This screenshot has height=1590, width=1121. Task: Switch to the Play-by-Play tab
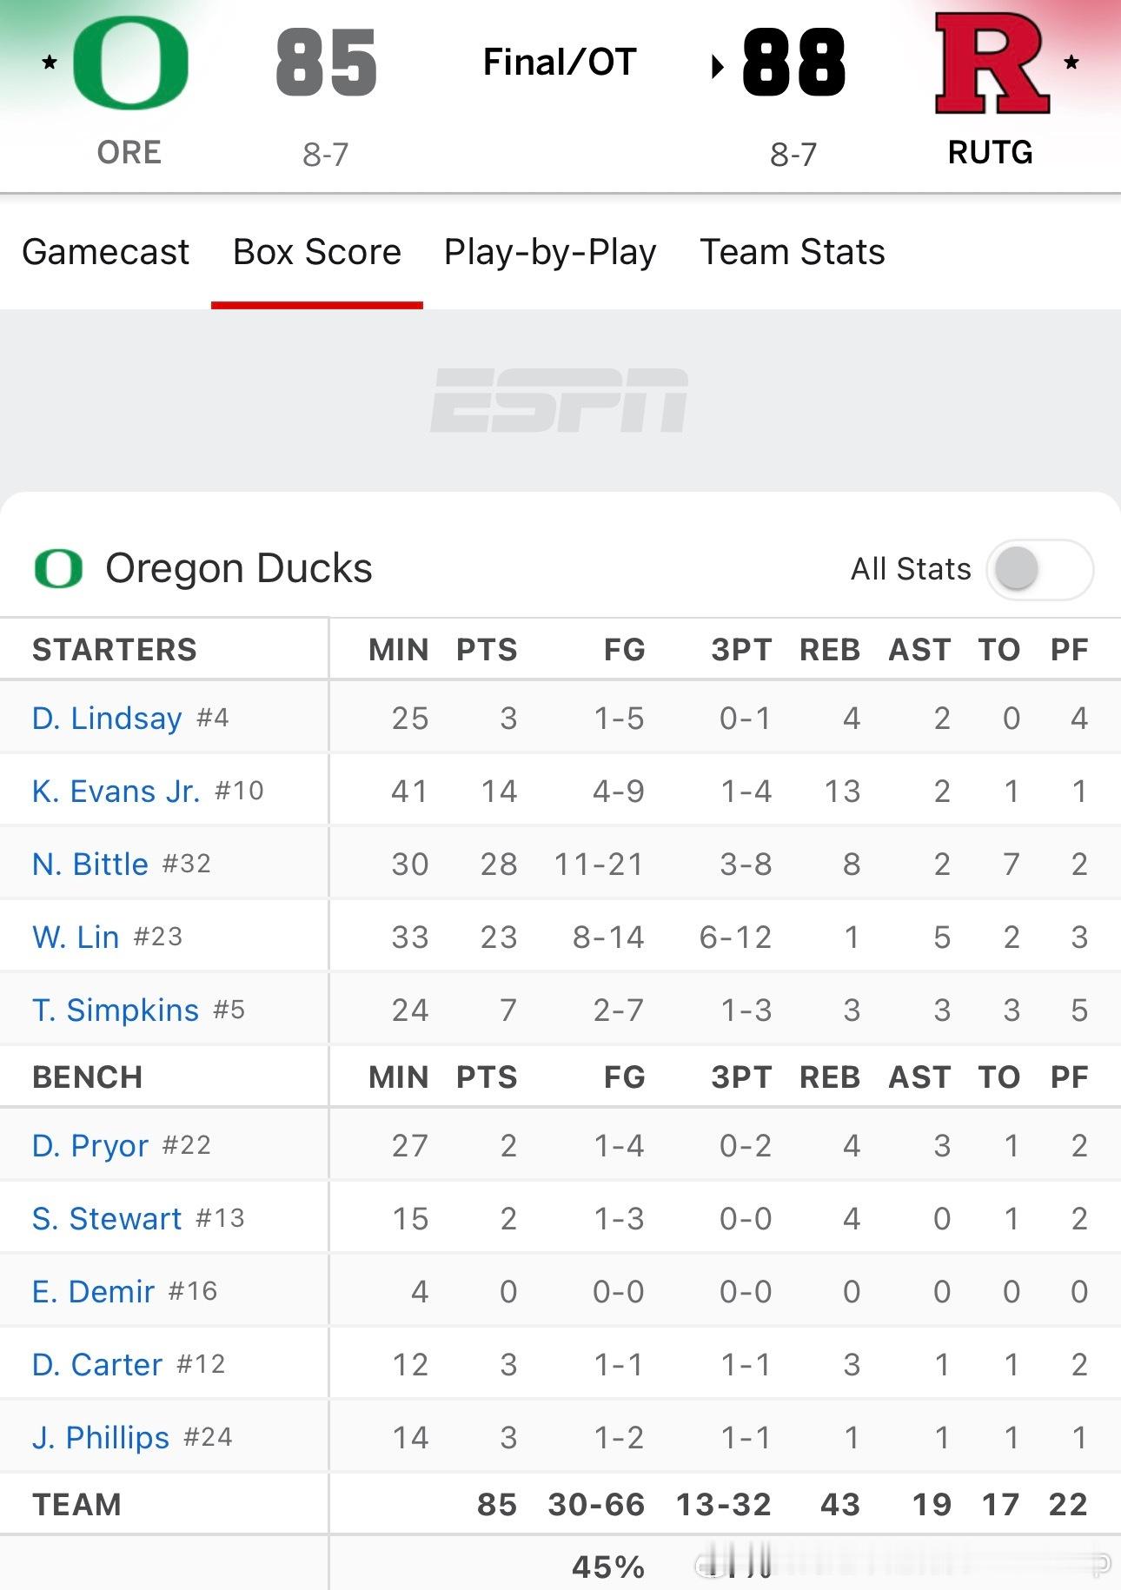pyautogui.click(x=550, y=252)
